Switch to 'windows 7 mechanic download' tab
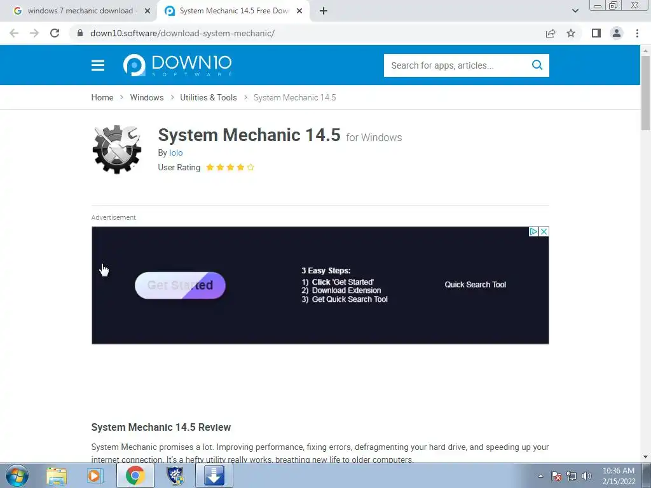The width and height of the screenshot is (651, 488). (x=80, y=11)
